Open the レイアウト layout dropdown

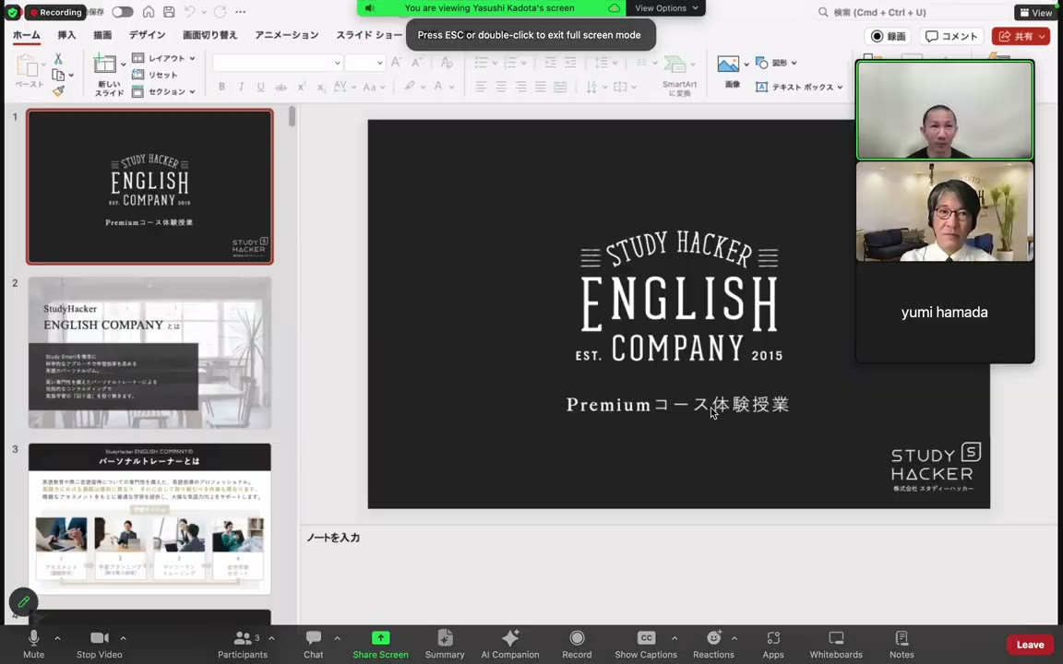point(164,58)
